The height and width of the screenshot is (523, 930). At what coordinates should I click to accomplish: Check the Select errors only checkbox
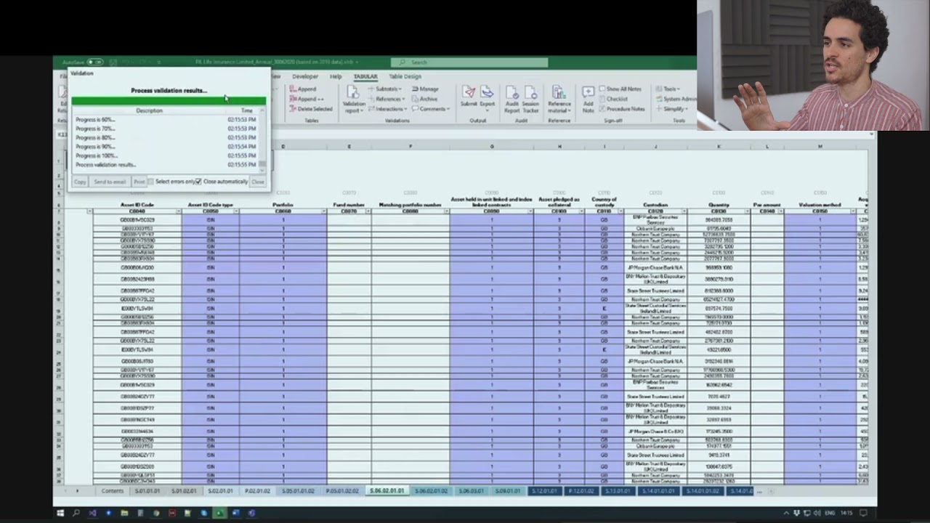(x=151, y=182)
